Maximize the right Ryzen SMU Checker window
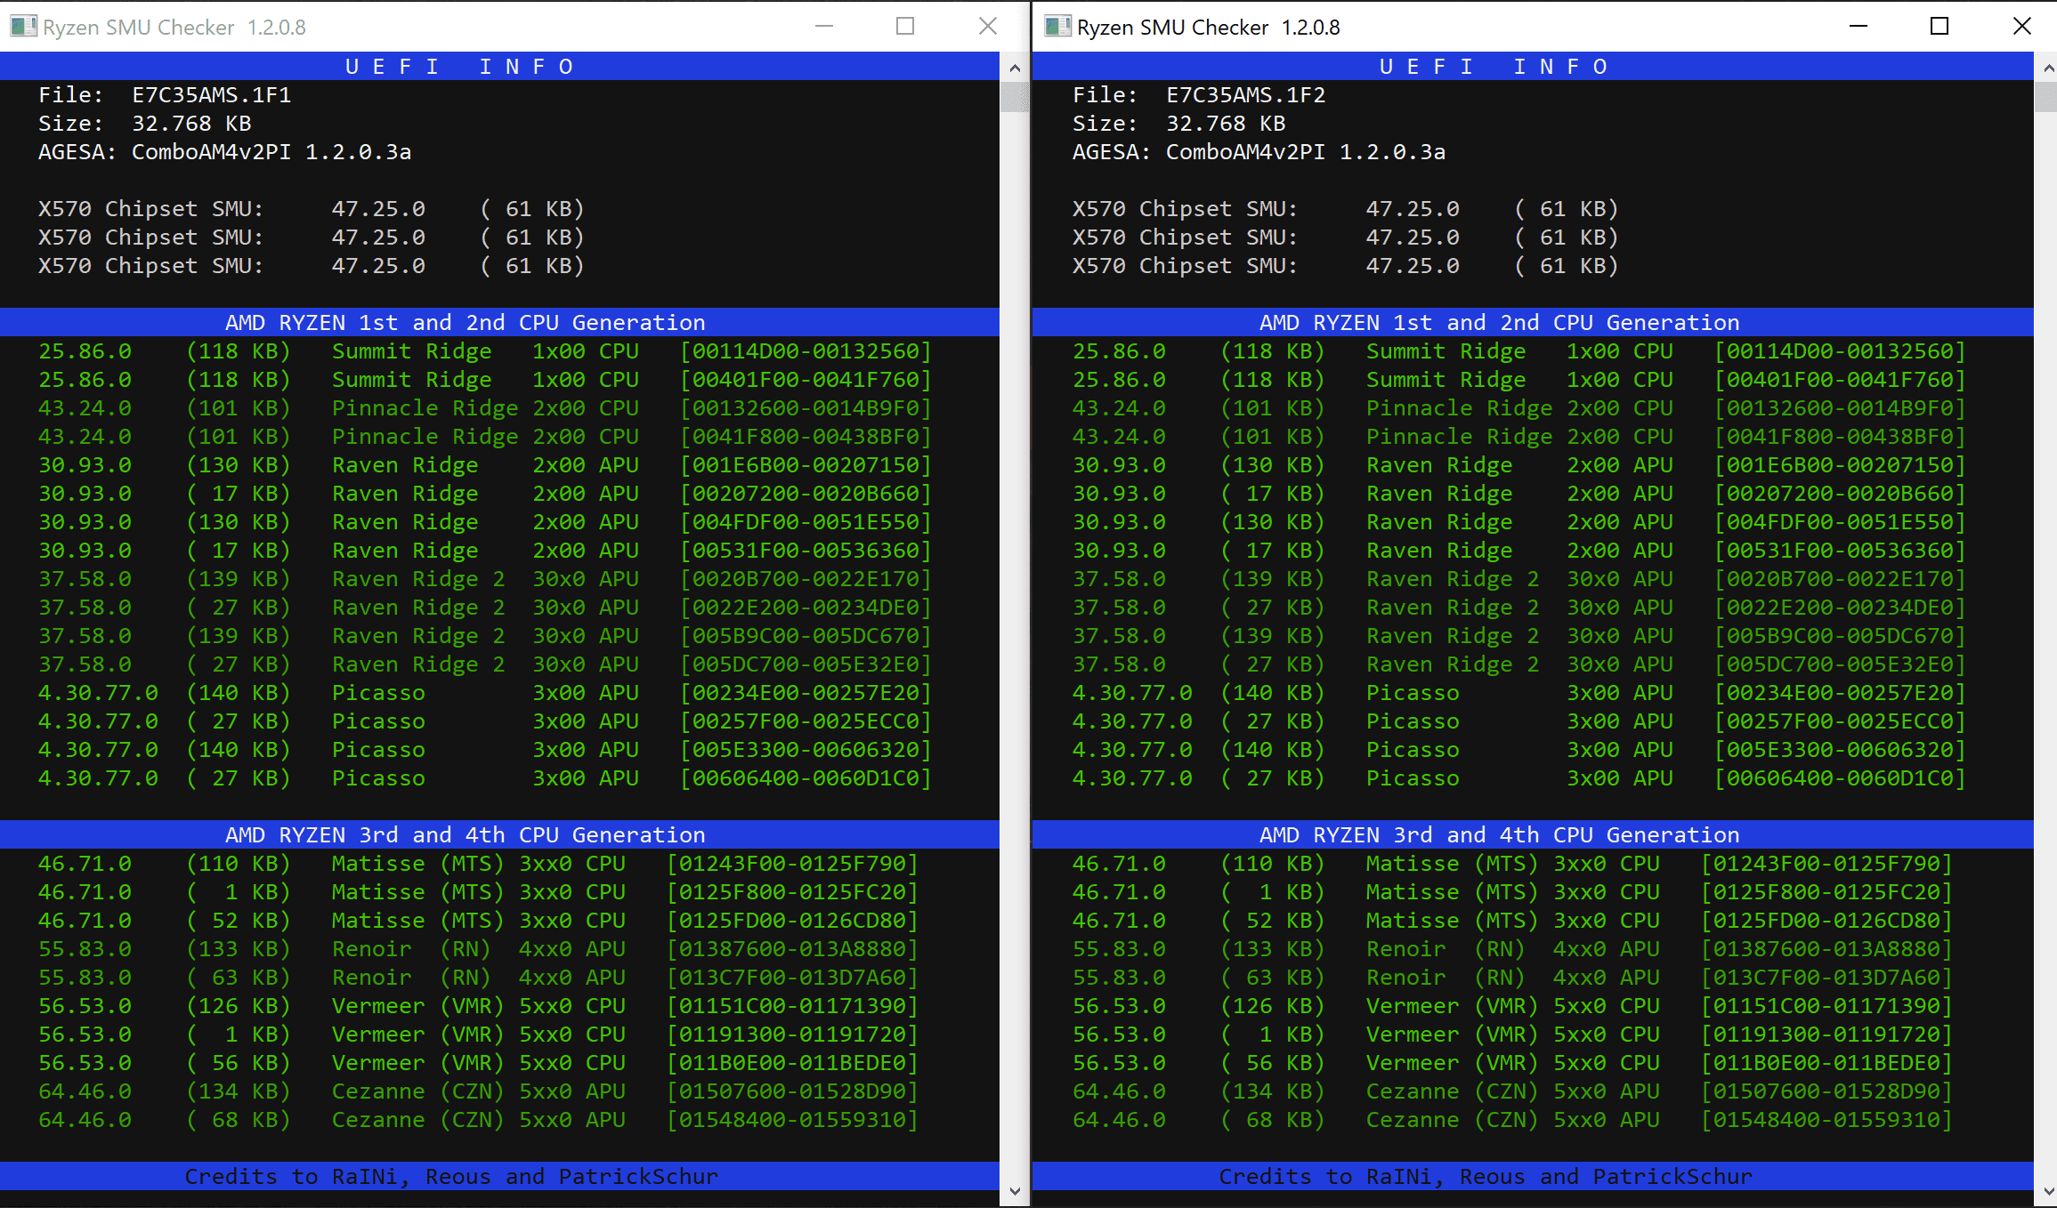 pos(1940,27)
